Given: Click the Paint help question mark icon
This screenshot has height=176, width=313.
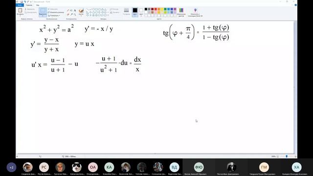Looking at the screenshot, I should (295, 5).
